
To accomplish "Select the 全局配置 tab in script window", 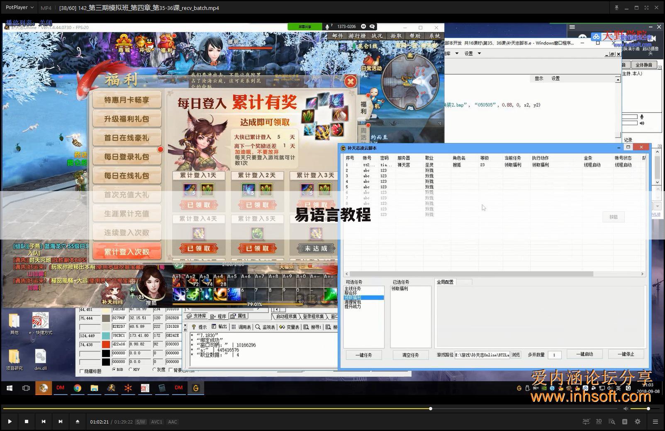I will coord(445,282).
